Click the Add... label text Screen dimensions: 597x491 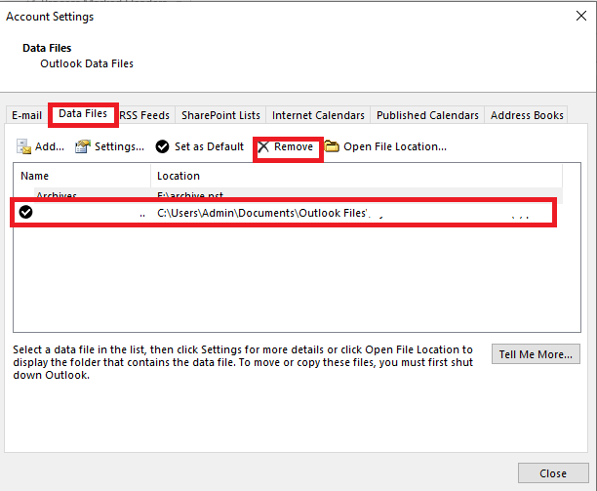point(50,146)
